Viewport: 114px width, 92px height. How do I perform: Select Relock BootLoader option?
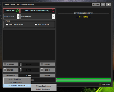click(44, 89)
